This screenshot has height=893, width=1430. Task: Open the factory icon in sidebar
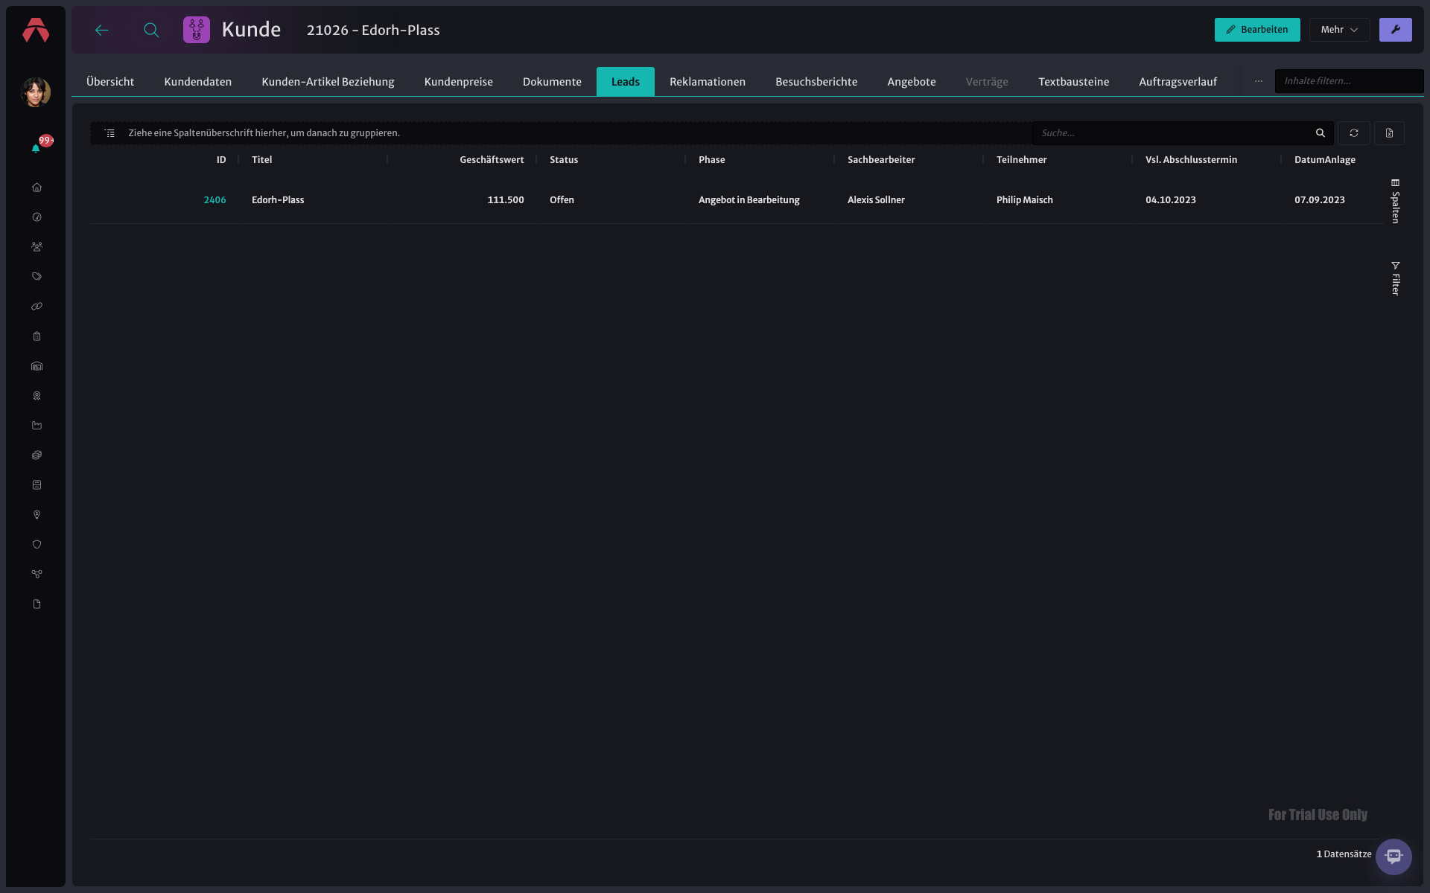tap(36, 426)
